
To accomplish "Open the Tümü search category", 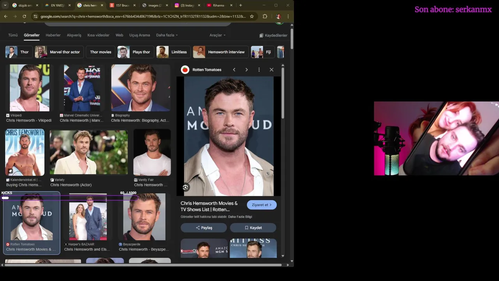I will point(13,35).
